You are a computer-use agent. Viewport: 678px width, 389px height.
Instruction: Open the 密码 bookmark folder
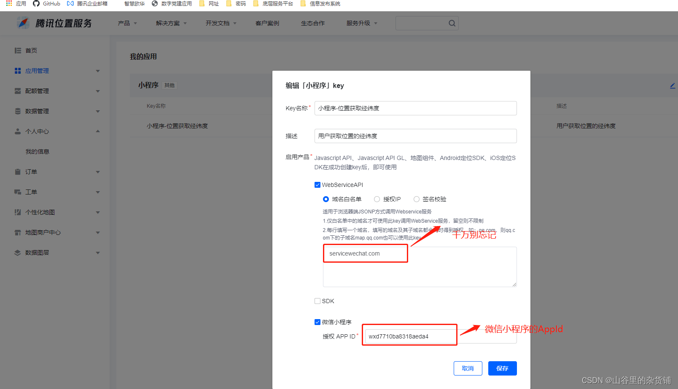click(236, 3)
